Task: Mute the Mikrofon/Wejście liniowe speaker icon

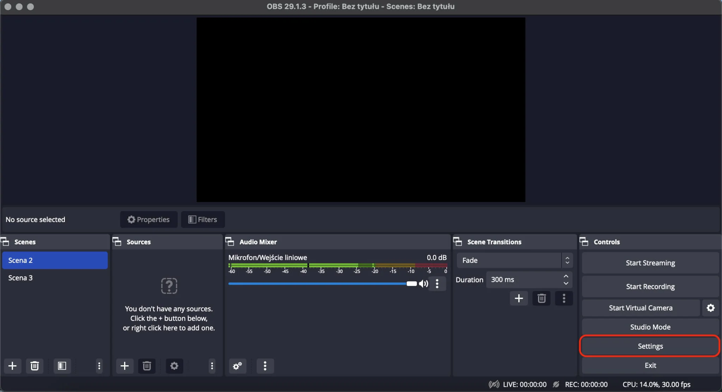Action: pos(423,284)
